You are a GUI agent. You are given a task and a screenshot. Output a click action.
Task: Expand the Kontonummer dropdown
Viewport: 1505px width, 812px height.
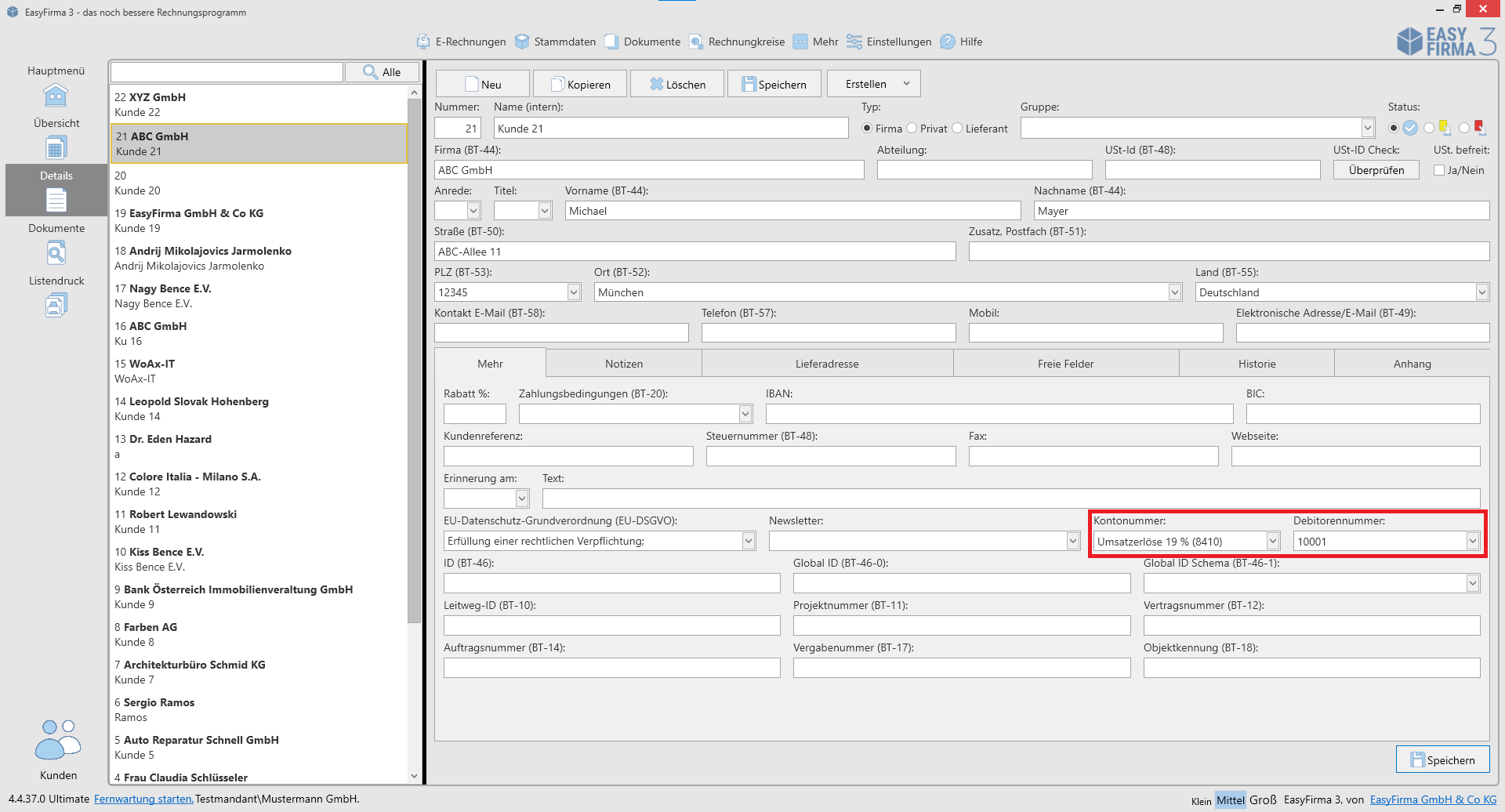coord(1272,541)
